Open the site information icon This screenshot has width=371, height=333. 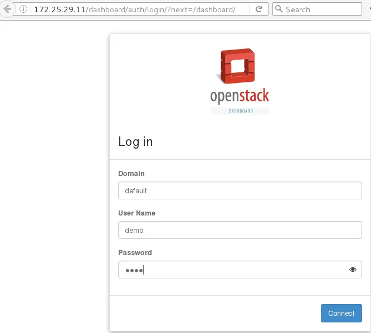click(23, 9)
